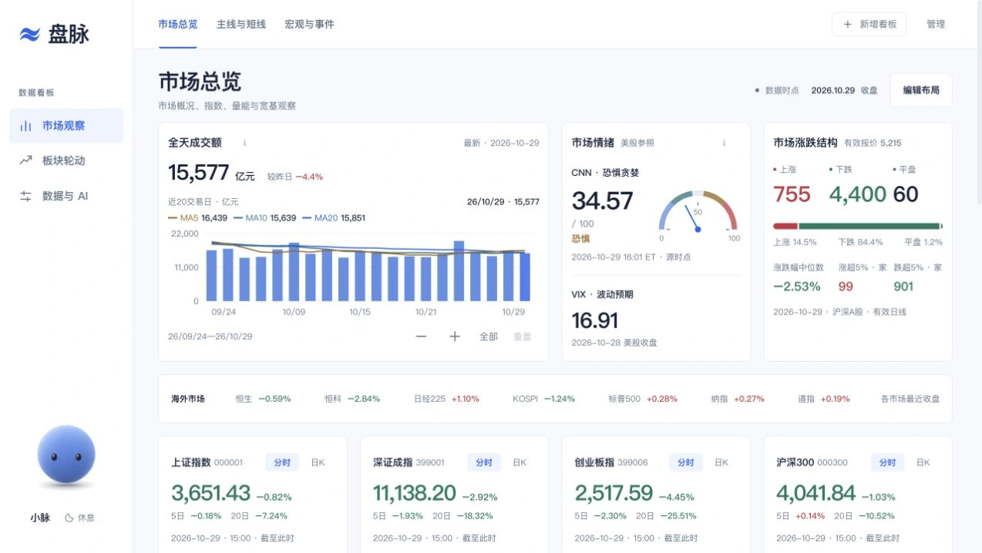Click the 管理 button
Viewport: 982px width, 553px height.
[x=936, y=24]
